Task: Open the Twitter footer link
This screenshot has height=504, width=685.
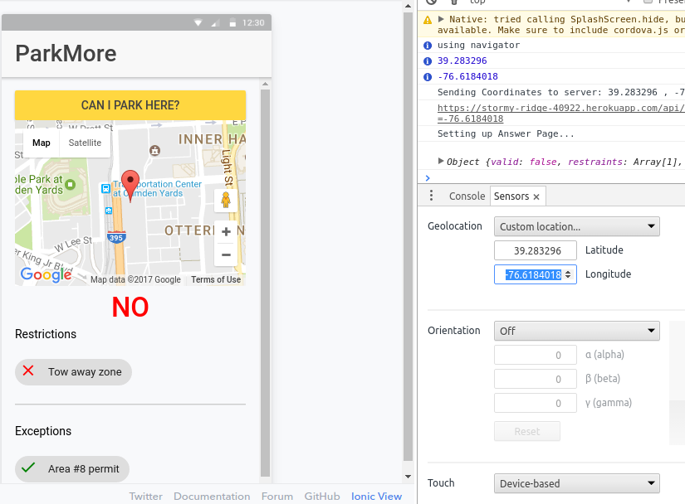Action: tap(145, 497)
